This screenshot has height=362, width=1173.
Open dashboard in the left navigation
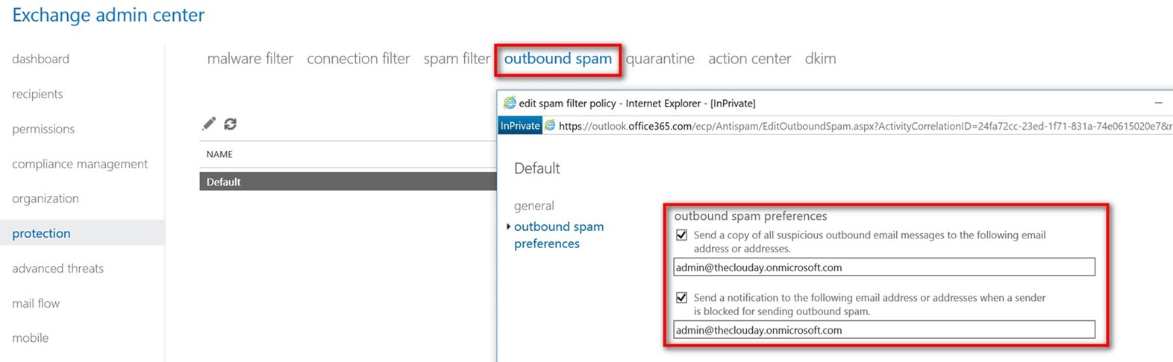pyautogui.click(x=40, y=59)
